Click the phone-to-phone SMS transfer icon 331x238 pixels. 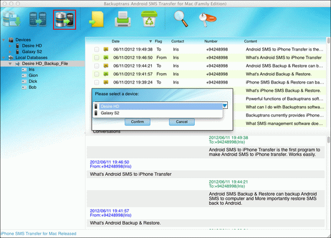coord(38,19)
